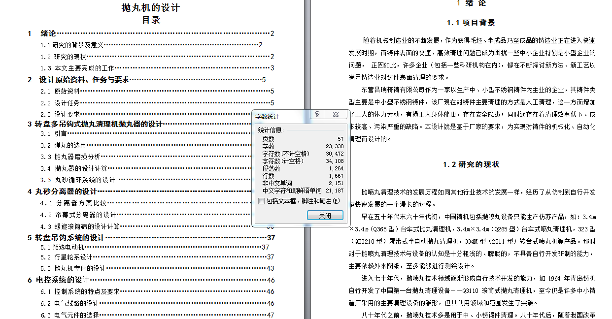This screenshot has width=612, height=319.
Task: Open contents entry 3 转盘多吊钩式抛丸清理机抛丸器的设计
Action: [140, 124]
